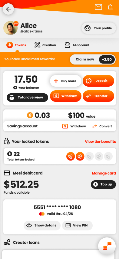Claim now the +2.50 reward
The height and width of the screenshot is (259, 119).
[x=93, y=59]
